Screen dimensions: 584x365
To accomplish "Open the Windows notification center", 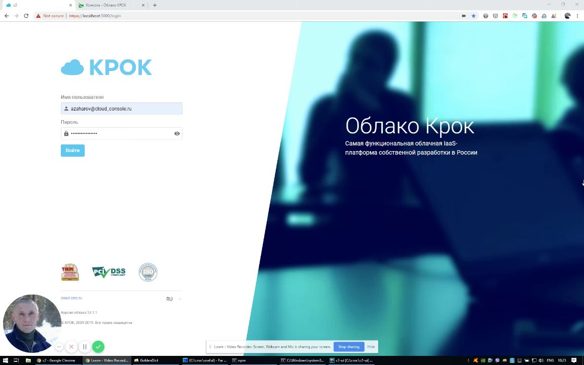I will click(574, 360).
